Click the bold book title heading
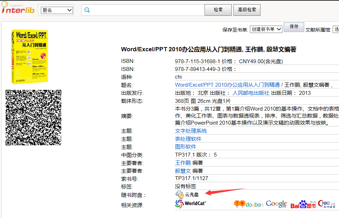339x218 pixels. 209,49
